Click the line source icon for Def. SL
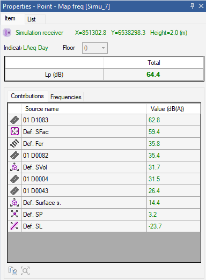This screenshot has height=280, width=206. pyautogui.click(x=14, y=226)
